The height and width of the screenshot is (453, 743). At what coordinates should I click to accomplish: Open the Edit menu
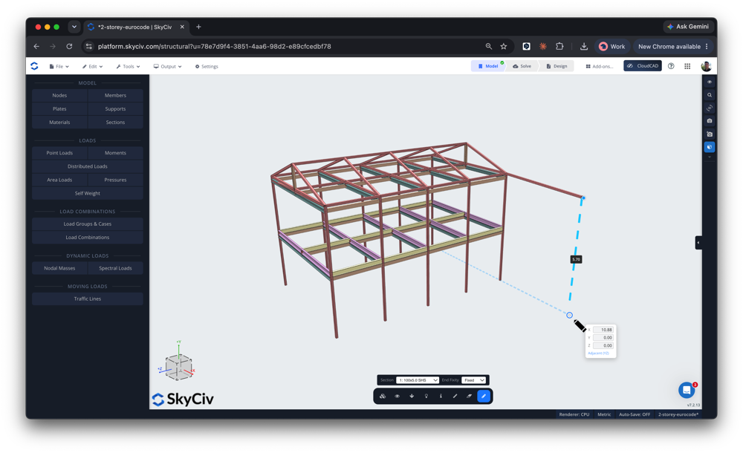tap(92, 66)
